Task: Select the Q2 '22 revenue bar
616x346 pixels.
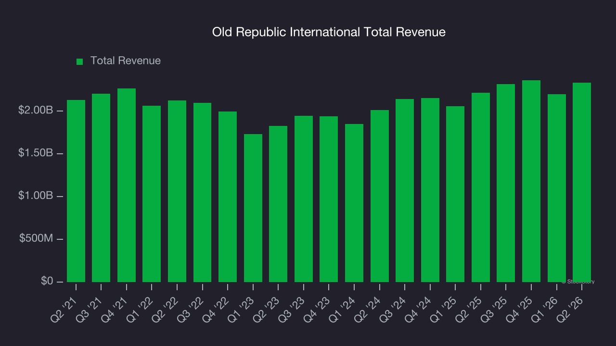Action: tap(177, 191)
